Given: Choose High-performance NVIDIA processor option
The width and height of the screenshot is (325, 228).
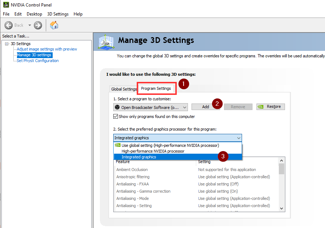Looking at the screenshot, I should coord(153,151).
